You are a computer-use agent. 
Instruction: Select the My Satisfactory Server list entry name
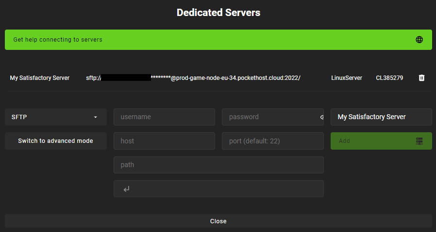pos(40,78)
